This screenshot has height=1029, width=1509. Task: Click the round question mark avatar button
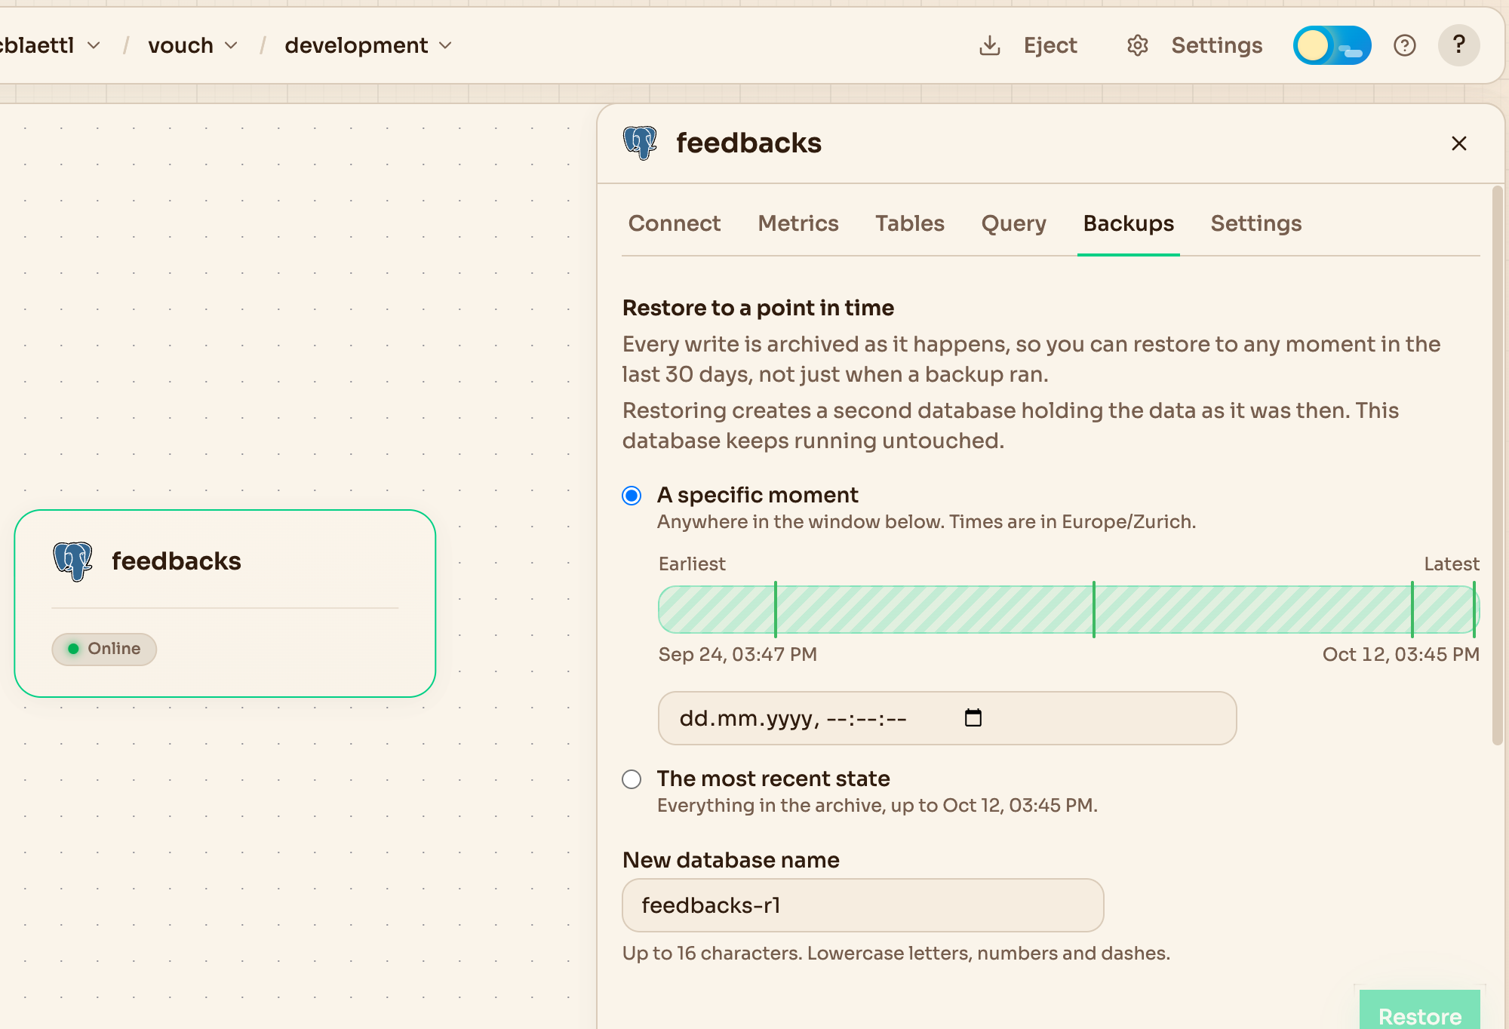coord(1458,45)
